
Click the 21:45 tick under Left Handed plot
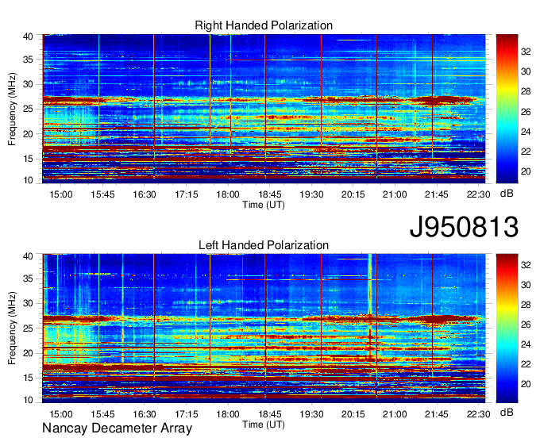click(x=436, y=414)
